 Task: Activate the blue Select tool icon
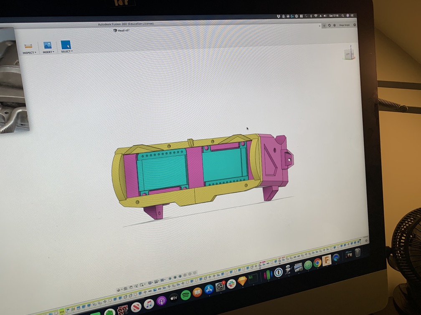pos(66,45)
